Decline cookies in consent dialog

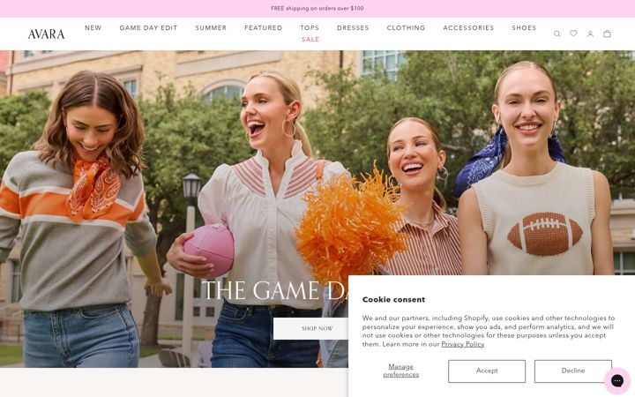(573, 371)
